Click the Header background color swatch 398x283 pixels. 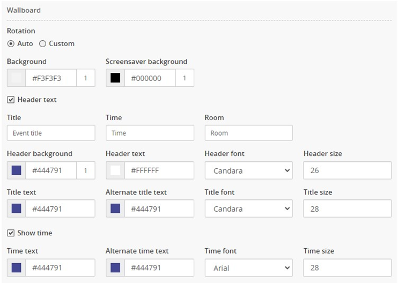tap(16, 170)
